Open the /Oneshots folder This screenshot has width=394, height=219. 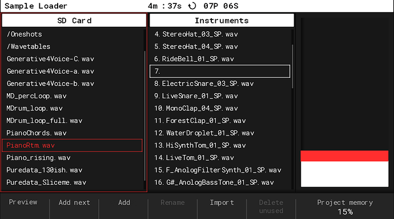(x=25, y=34)
